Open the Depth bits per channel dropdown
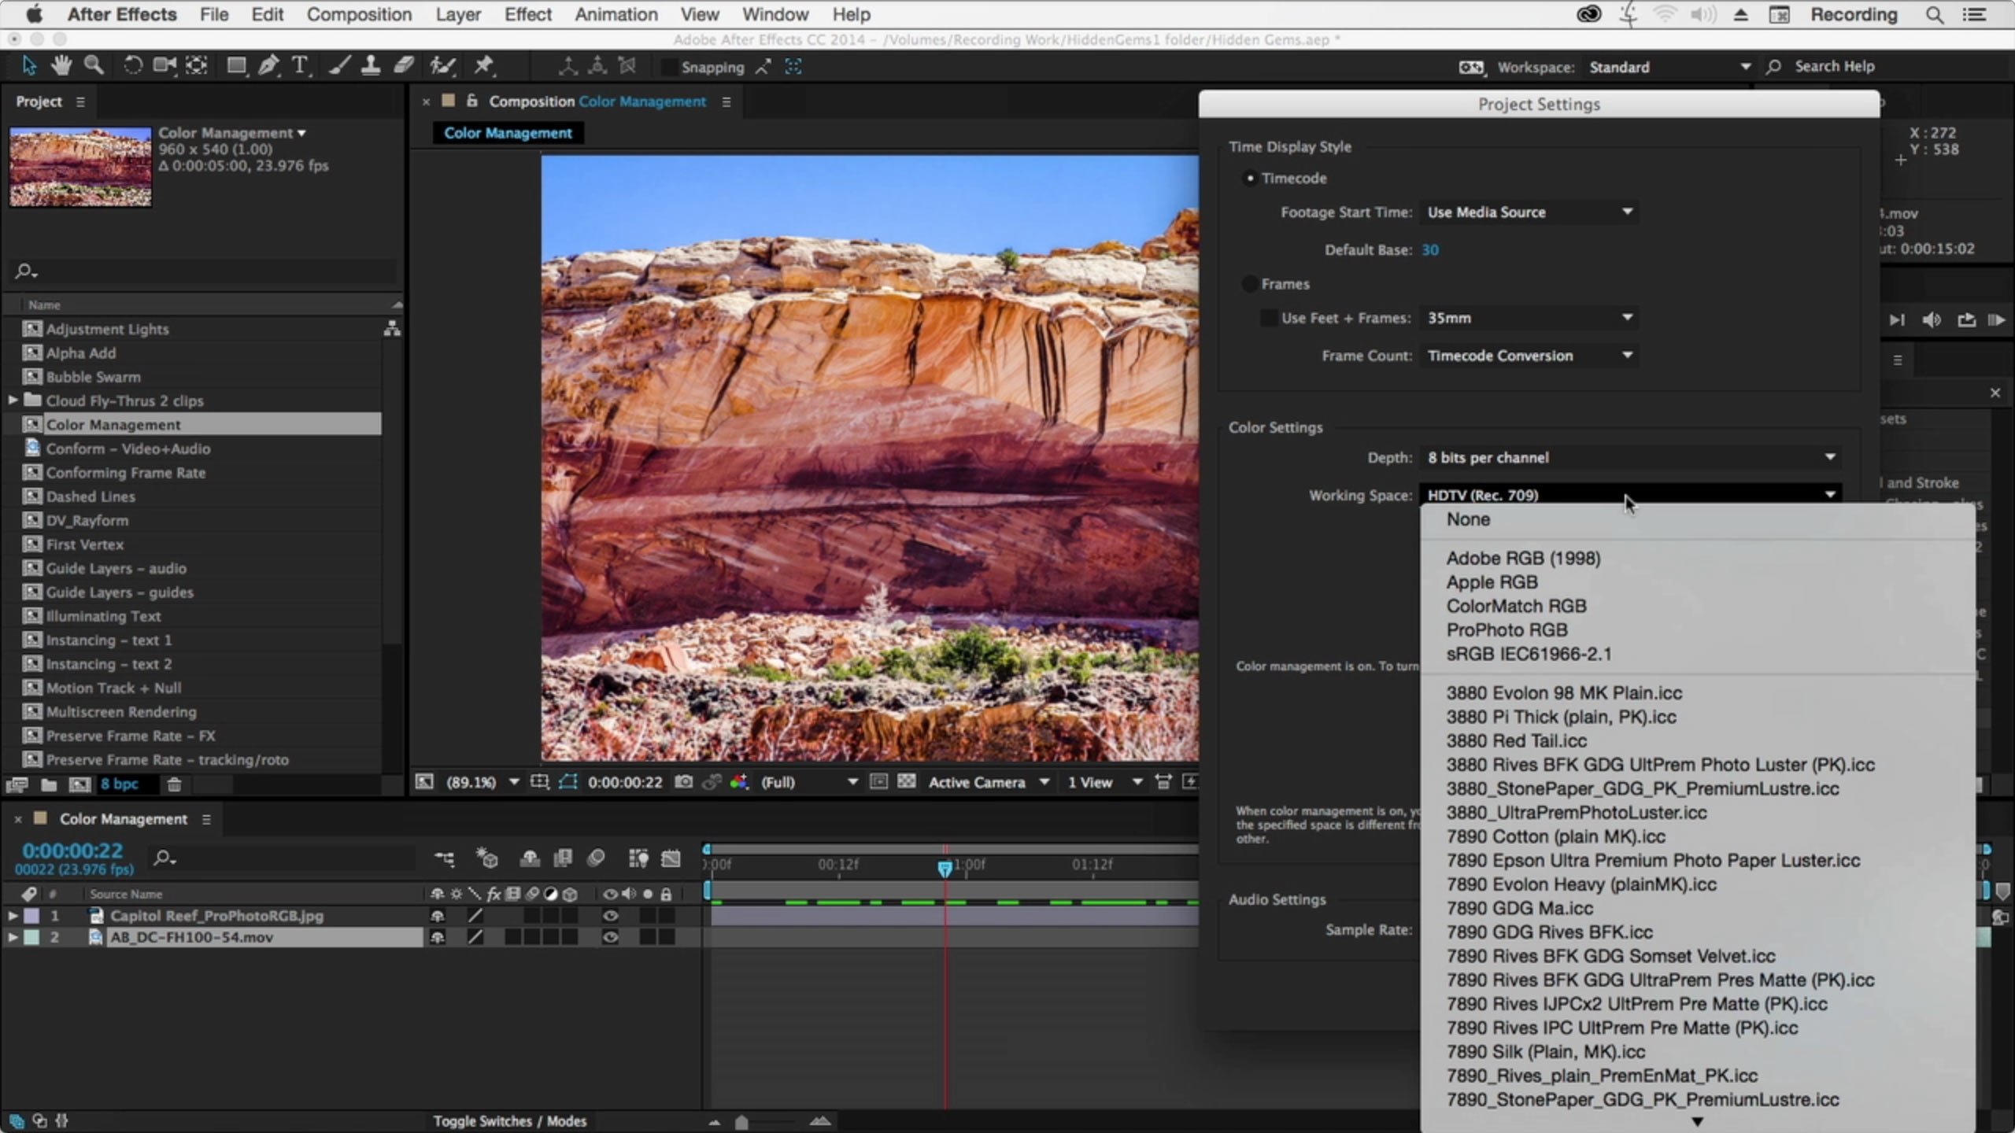 click(1631, 458)
